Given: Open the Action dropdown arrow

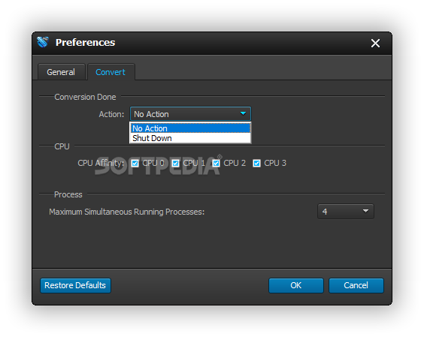Looking at the screenshot, I should (243, 113).
